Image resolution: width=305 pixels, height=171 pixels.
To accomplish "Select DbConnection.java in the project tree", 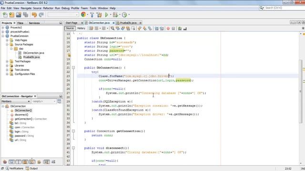I will 33,53.
